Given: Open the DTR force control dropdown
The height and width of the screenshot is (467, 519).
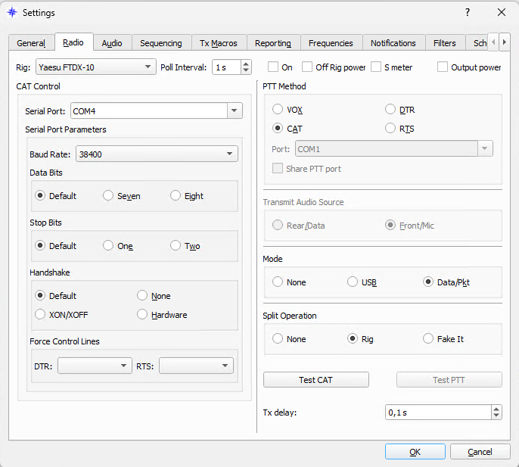Looking at the screenshot, I should tap(95, 366).
